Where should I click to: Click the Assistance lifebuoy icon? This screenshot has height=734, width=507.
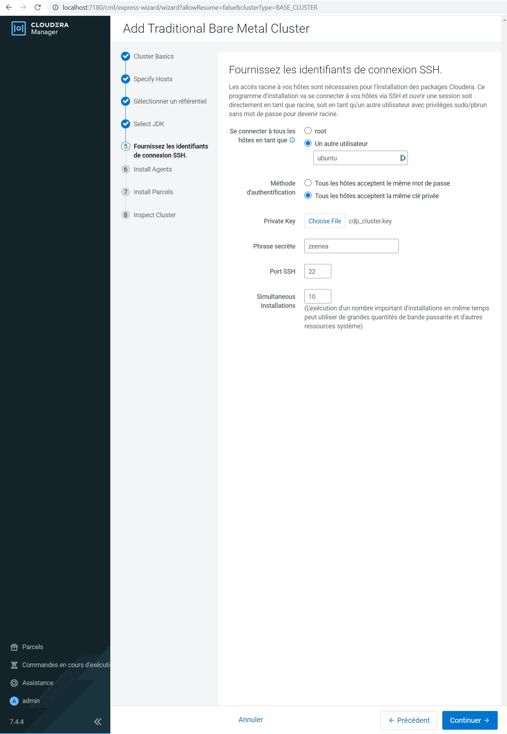point(14,683)
